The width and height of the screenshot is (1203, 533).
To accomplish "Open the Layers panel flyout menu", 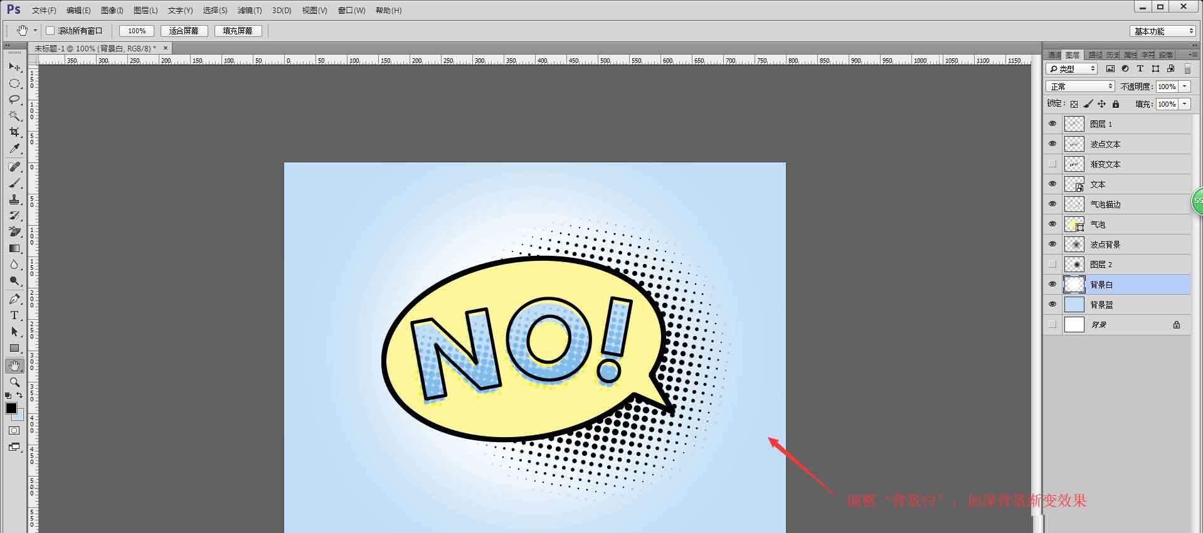I will click(x=1192, y=55).
